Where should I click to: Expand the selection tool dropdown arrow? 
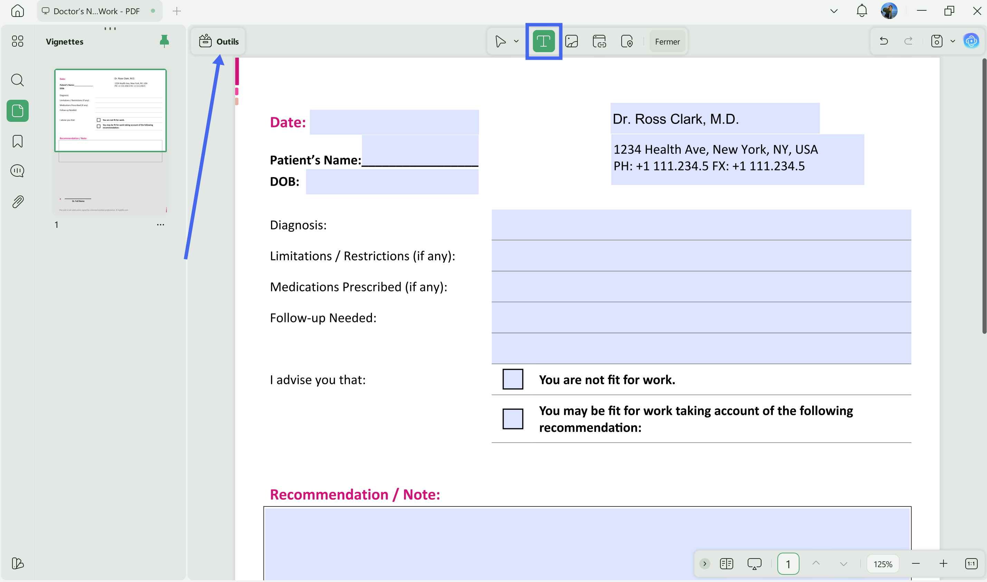click(516, 41)
